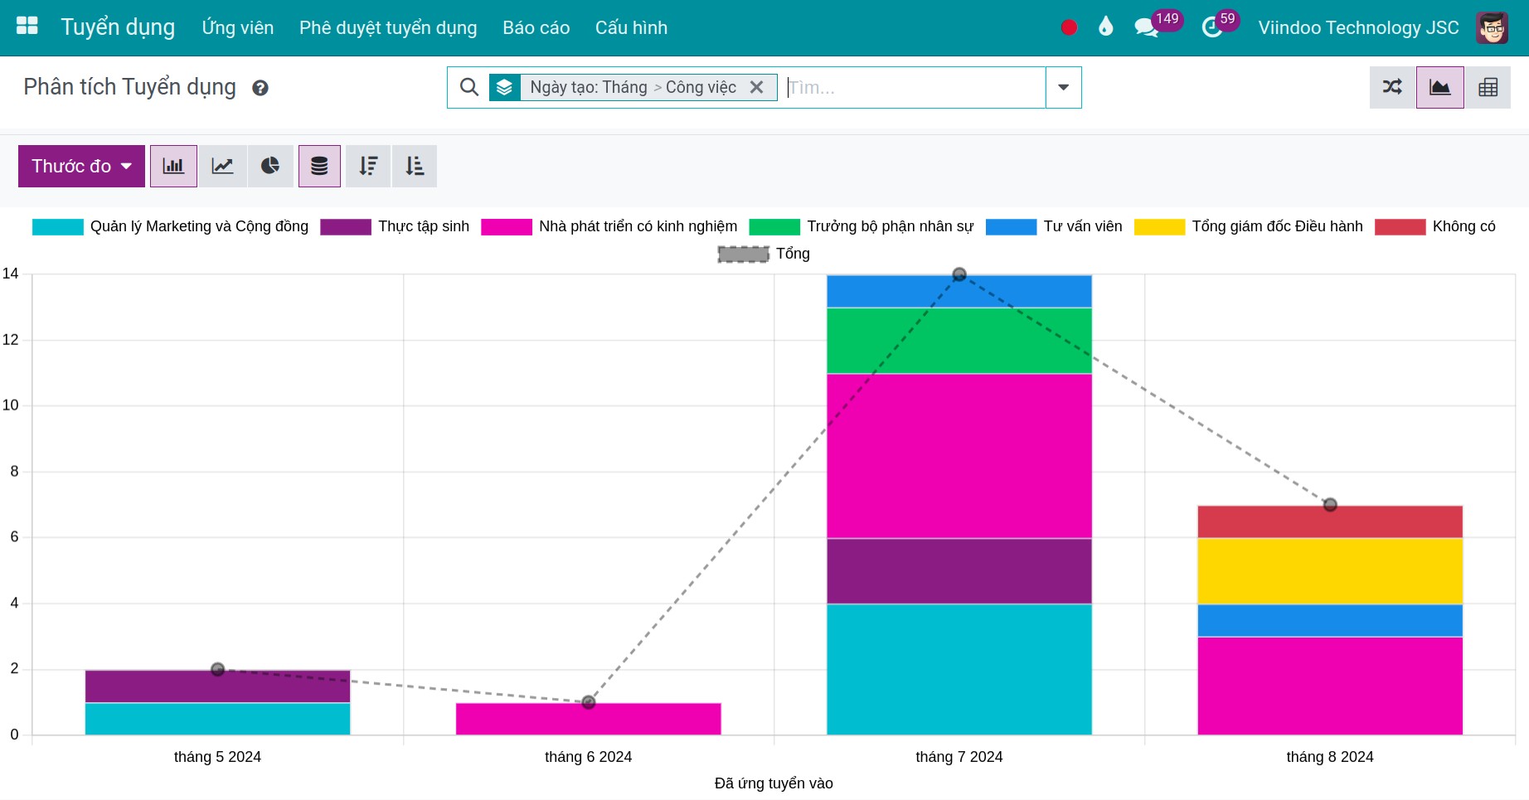
Task: Click the tháng 6 2024 magenta bar
Action: click(589, 719)
